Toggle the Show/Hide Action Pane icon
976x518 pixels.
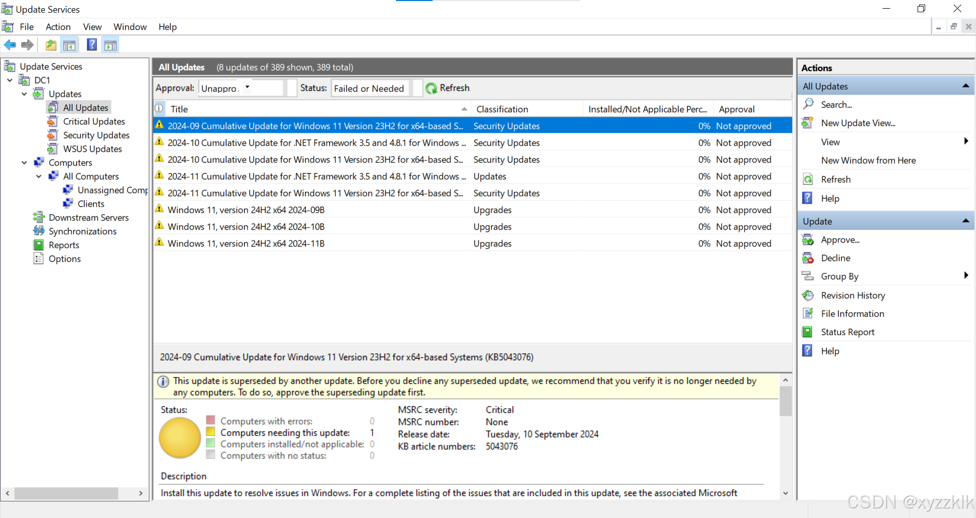(110, 45)
